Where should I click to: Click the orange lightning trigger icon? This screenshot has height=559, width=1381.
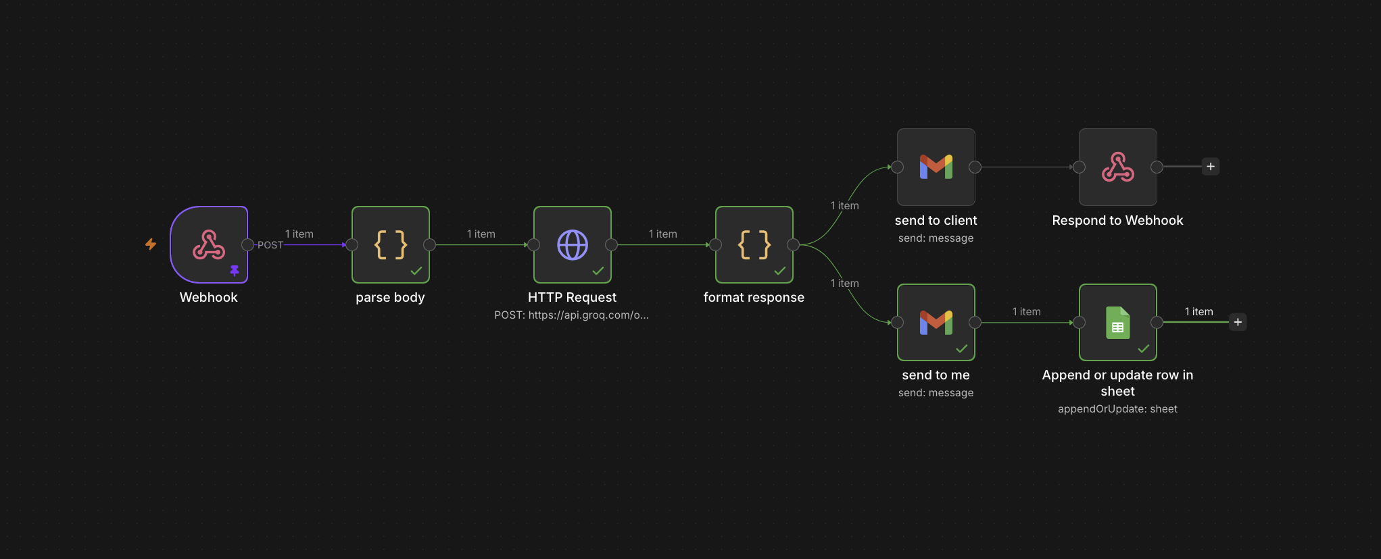click(151, 244)
